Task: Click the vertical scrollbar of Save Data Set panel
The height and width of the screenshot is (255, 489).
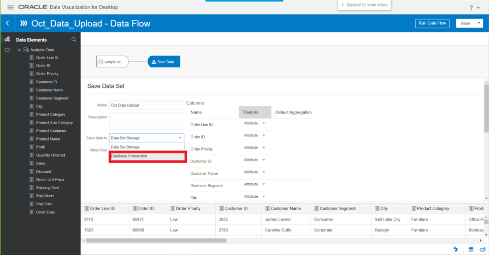Action: click(486, 108)
